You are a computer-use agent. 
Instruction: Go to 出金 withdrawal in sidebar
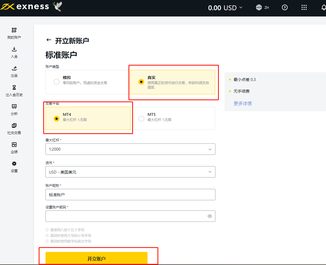point(14,72)
